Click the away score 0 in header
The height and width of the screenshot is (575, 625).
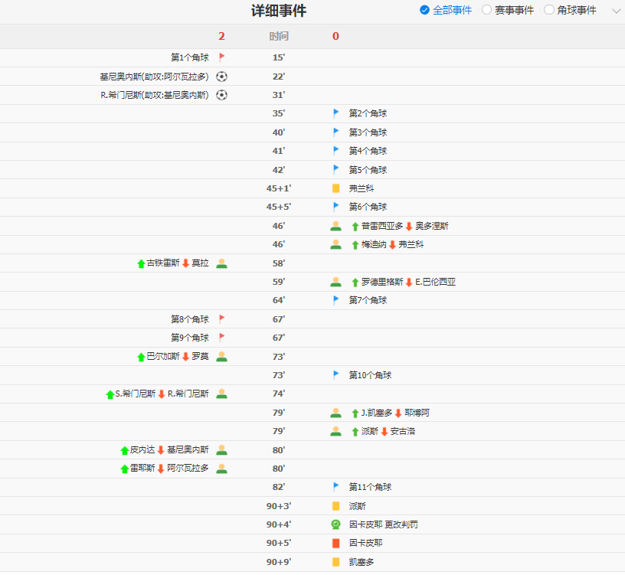[335, 36]
